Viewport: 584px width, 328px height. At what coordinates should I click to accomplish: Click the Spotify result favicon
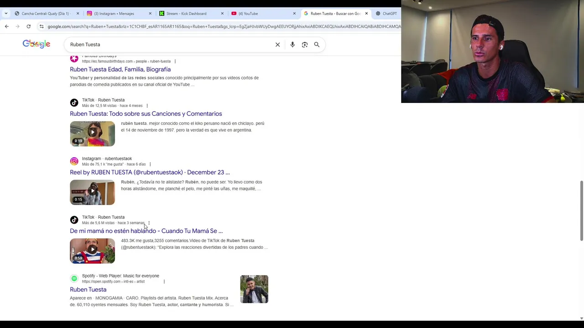(74, 278)
